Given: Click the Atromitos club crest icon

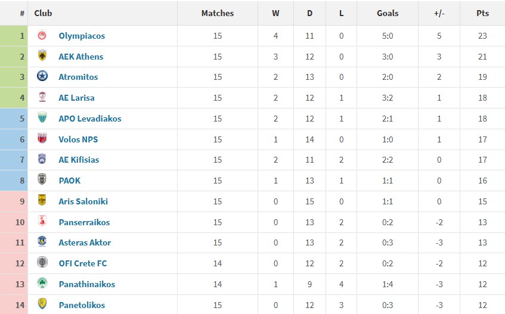Looking at the screenshot, I should click(42, 77).
